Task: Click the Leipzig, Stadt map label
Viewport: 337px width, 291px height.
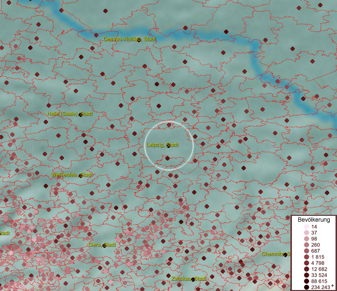Action: point(162,145)
